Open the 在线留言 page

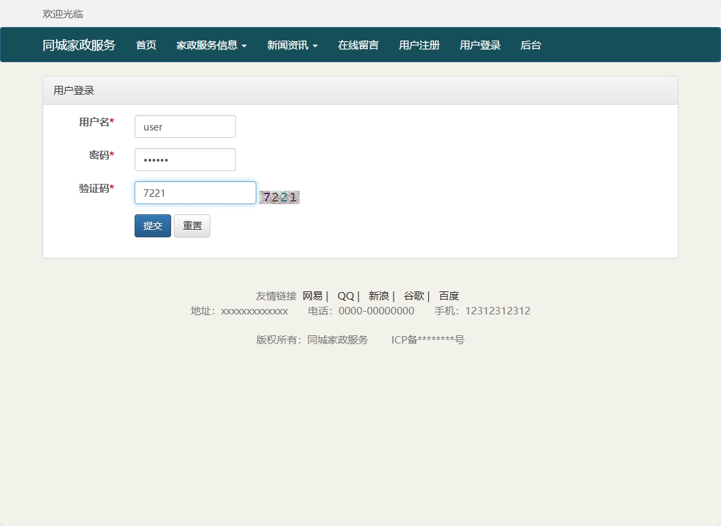point(358,45)
